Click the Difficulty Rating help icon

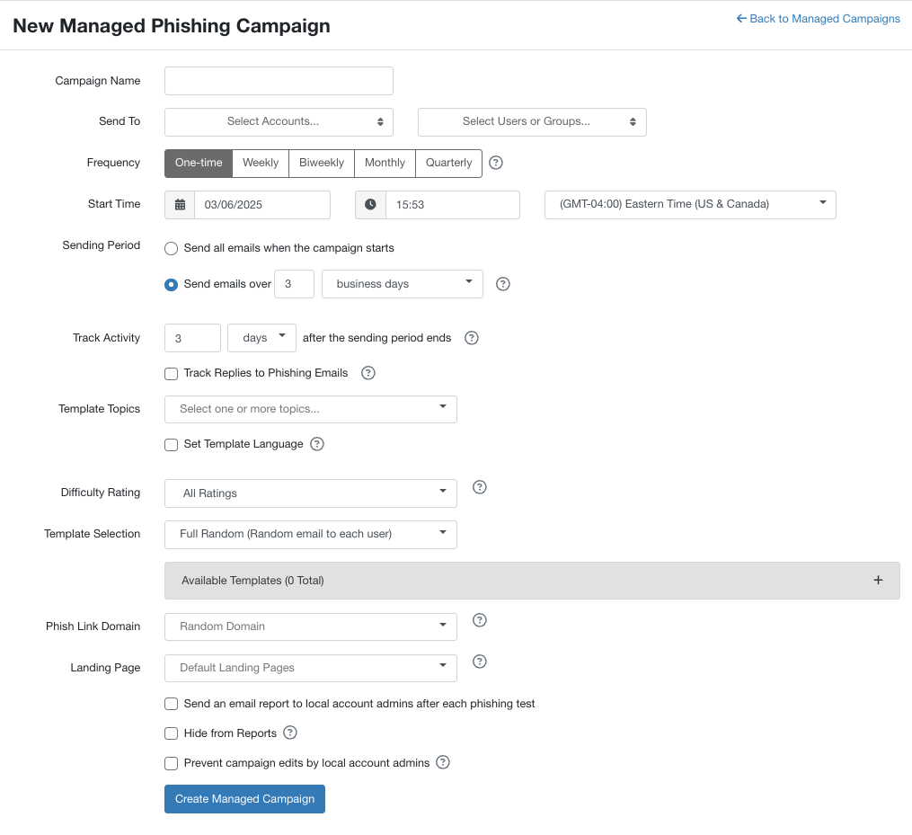479,486
